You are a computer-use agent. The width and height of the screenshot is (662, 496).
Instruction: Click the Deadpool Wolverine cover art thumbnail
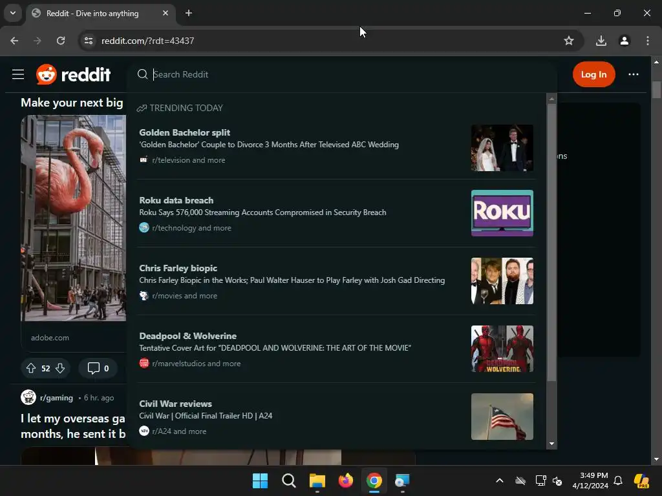(x=502, y=349)
